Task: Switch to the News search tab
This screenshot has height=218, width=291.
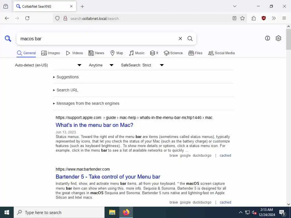Action: coord(96,53)
